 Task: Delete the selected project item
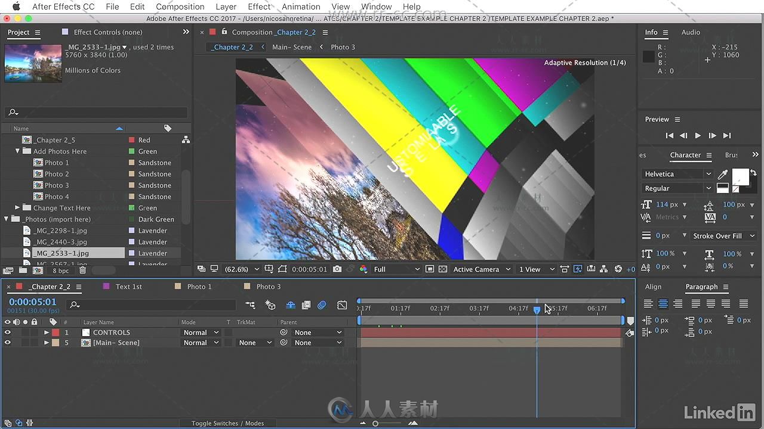[82, 271]
